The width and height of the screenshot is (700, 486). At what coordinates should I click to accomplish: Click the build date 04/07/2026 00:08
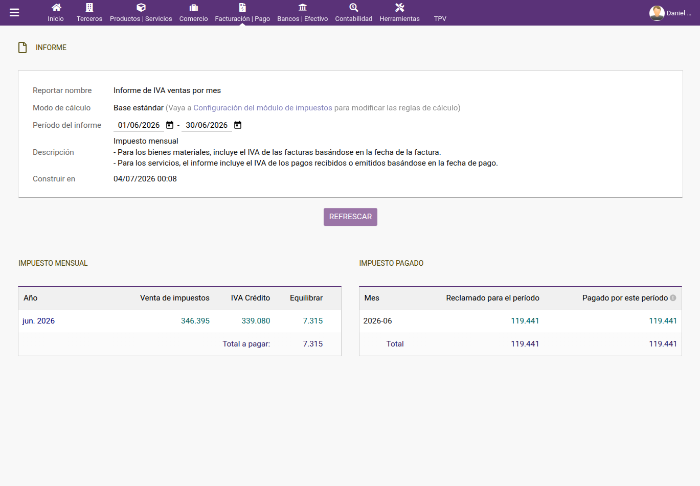tap(145, 179)
